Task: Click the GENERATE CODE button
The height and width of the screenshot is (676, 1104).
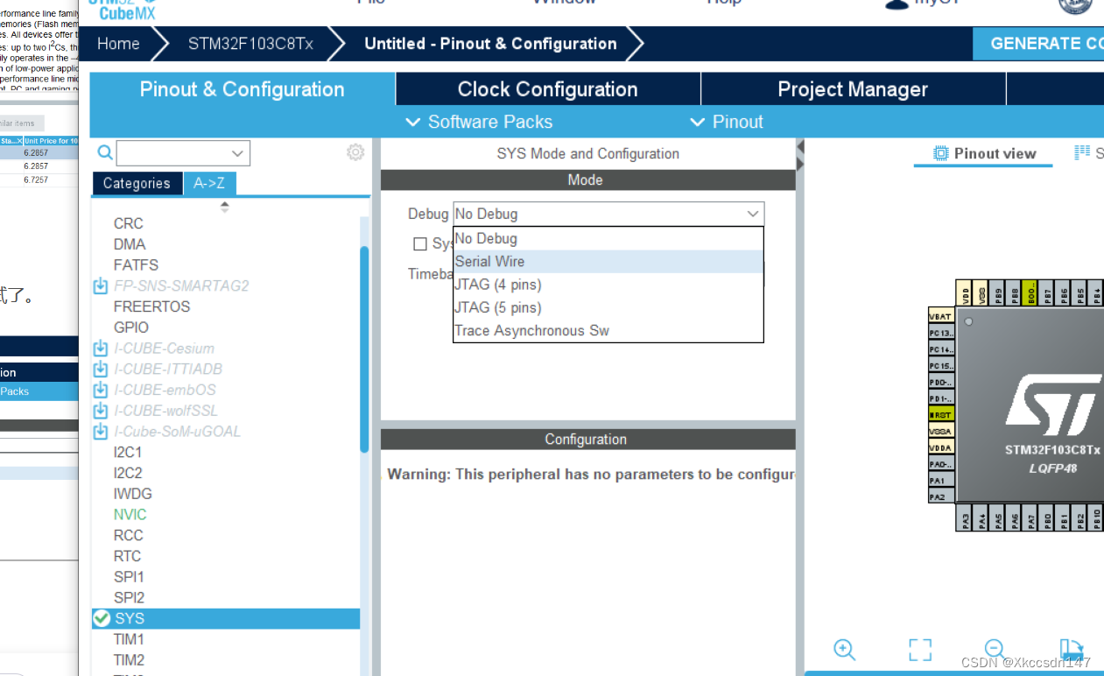Action: click(1038, 43)
